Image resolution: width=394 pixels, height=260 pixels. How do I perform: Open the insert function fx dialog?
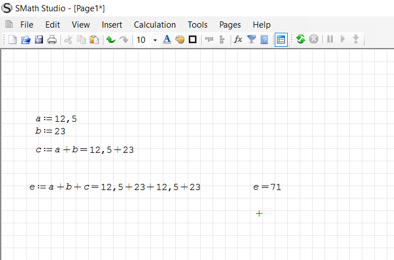tap(238, 39)
